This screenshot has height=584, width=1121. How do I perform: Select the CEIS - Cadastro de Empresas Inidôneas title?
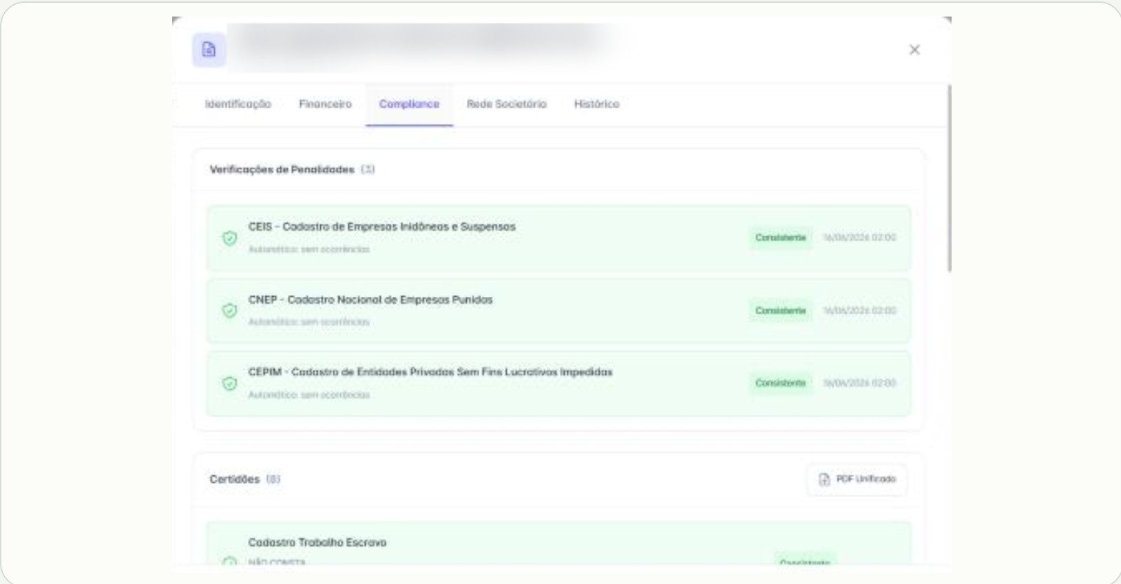[382, 227]
